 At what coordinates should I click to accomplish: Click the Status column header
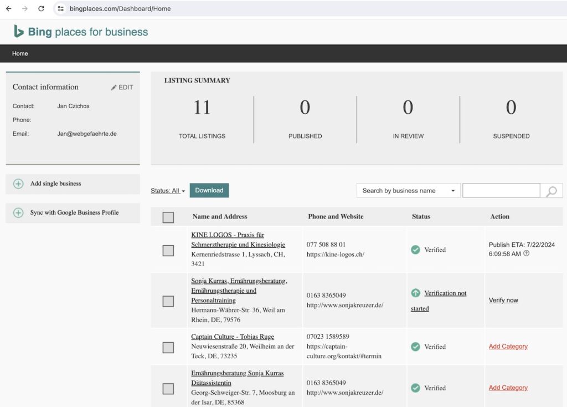tap(421, 217)
